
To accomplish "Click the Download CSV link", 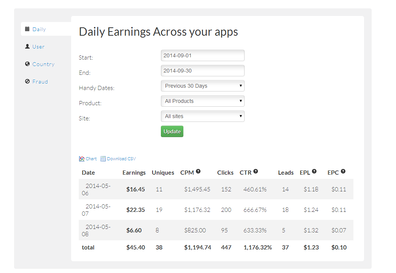I will [x=121, y=159].
